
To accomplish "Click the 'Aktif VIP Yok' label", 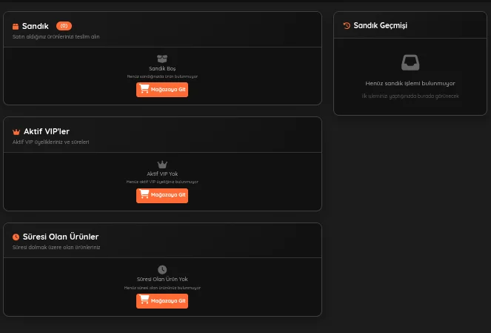I will coord(162,174).
